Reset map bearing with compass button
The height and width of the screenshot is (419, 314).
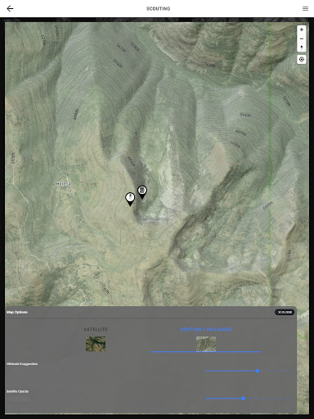click(x=302, y=47)
